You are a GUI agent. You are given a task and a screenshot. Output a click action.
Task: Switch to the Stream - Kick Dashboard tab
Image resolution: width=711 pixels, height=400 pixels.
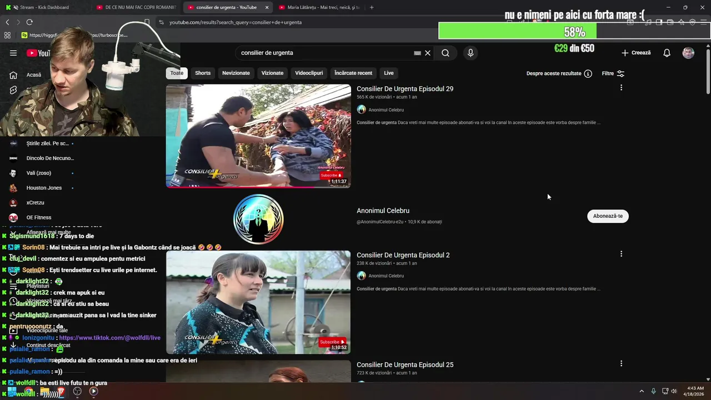click(x=42, y=7)
